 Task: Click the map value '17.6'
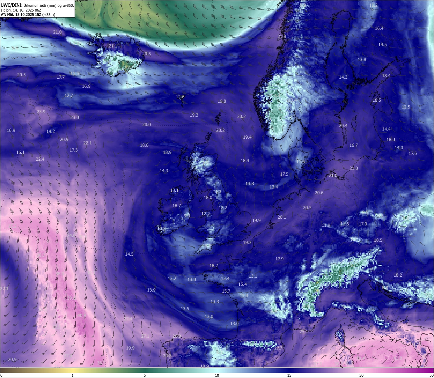[x=413, y=154]
